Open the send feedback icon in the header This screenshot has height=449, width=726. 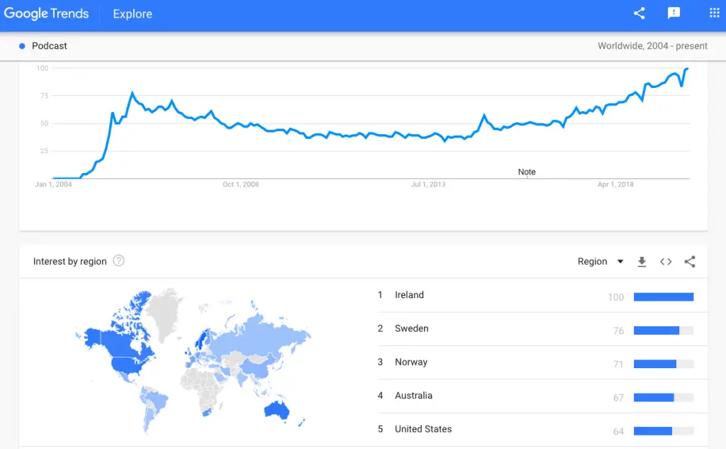point(674,13)
